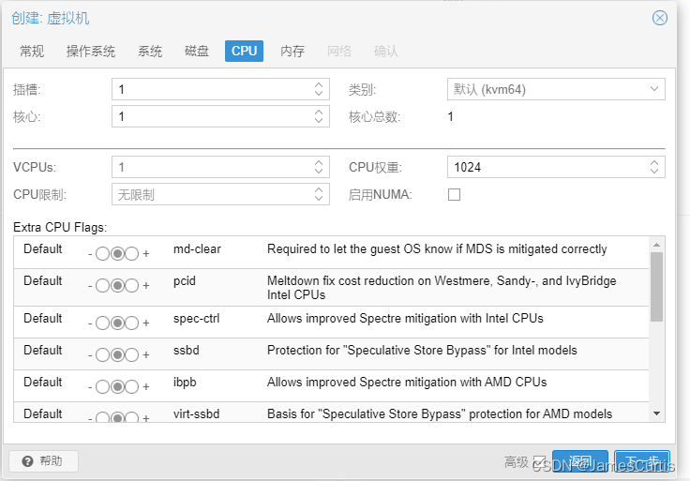Image resolution: width=690 pixels, height=481 pixels.
Task: Turn ibpb flag off
Action: coord(102,387)
